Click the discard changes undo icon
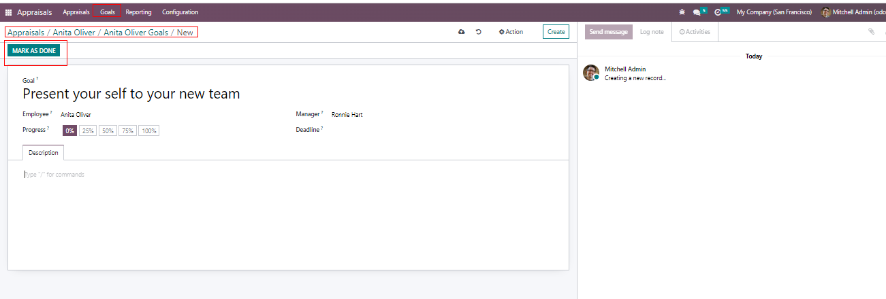Image resolution: width=886 pixels, height=299 pixels. [x=479, y=32]
